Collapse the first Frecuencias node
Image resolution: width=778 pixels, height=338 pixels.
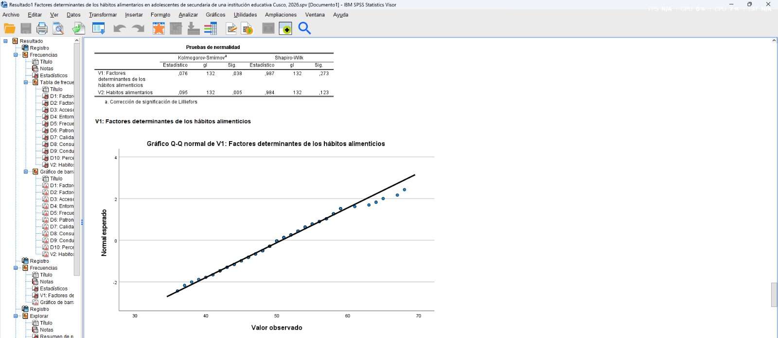[x=16, y=55]
